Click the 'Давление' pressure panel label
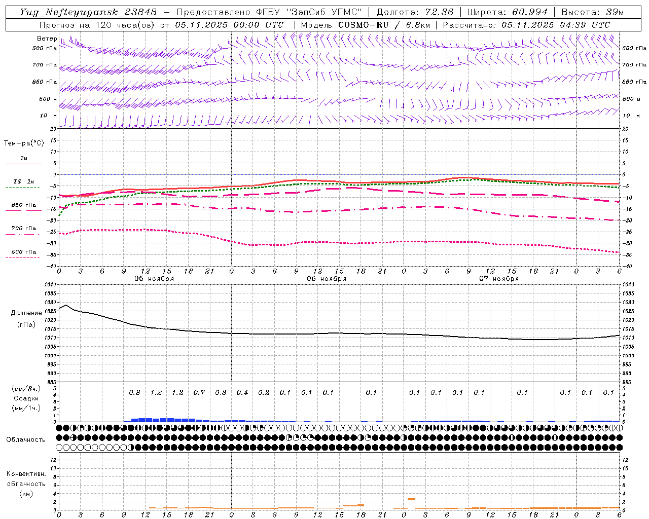The width and height of the screenshot is (649, 519). tap(26, 313)
